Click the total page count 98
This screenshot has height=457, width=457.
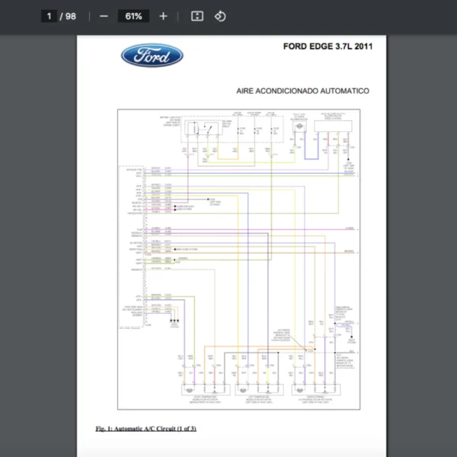[x=70, y=16]
